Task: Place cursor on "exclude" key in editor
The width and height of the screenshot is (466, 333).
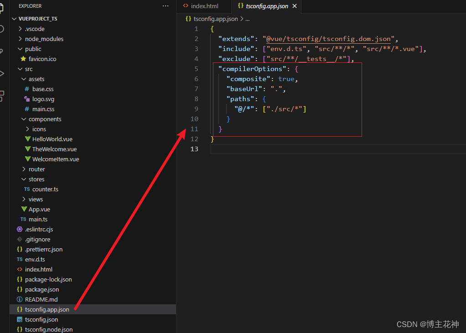Action: click(236, 59)
